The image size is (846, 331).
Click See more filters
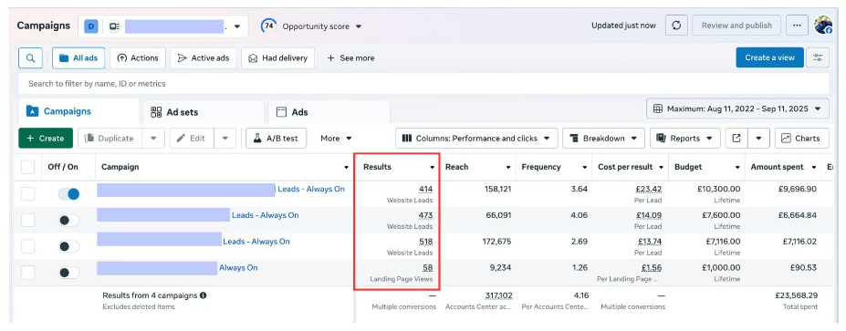pyautogui.click(x=350, y=58)
